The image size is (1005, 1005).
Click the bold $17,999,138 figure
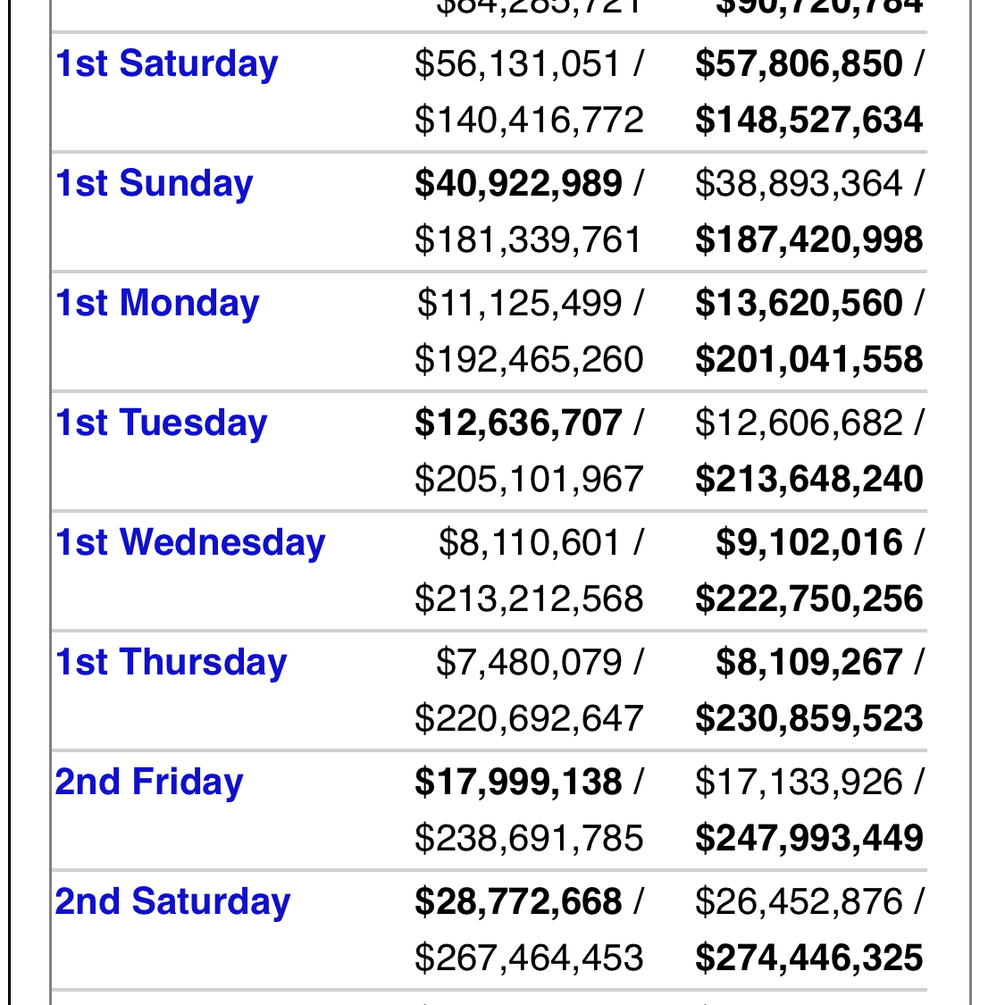click(x=518, y=783)
